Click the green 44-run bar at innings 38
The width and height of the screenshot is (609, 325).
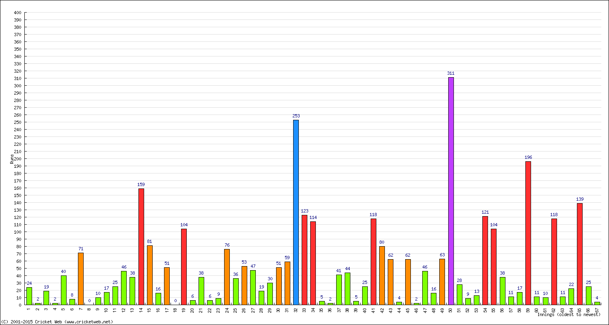pyautogui.click(x=348, y=288)
